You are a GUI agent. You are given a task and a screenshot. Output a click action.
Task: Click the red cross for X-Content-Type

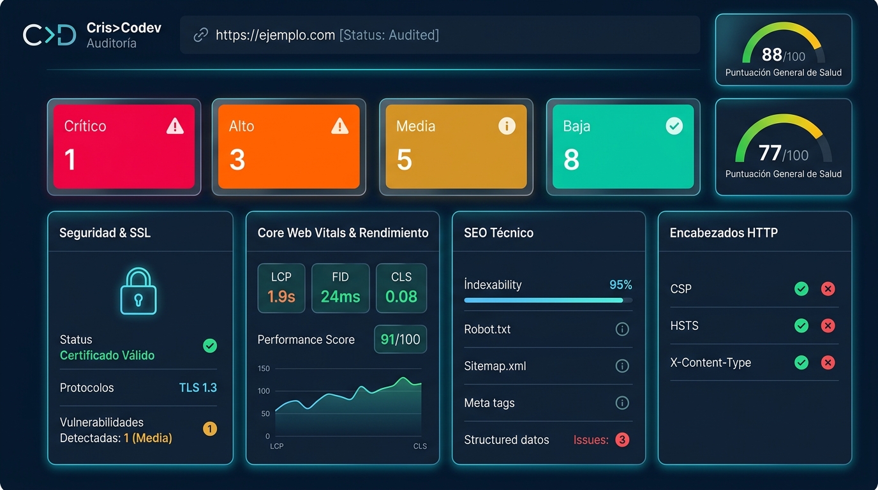tap(828, 363)
